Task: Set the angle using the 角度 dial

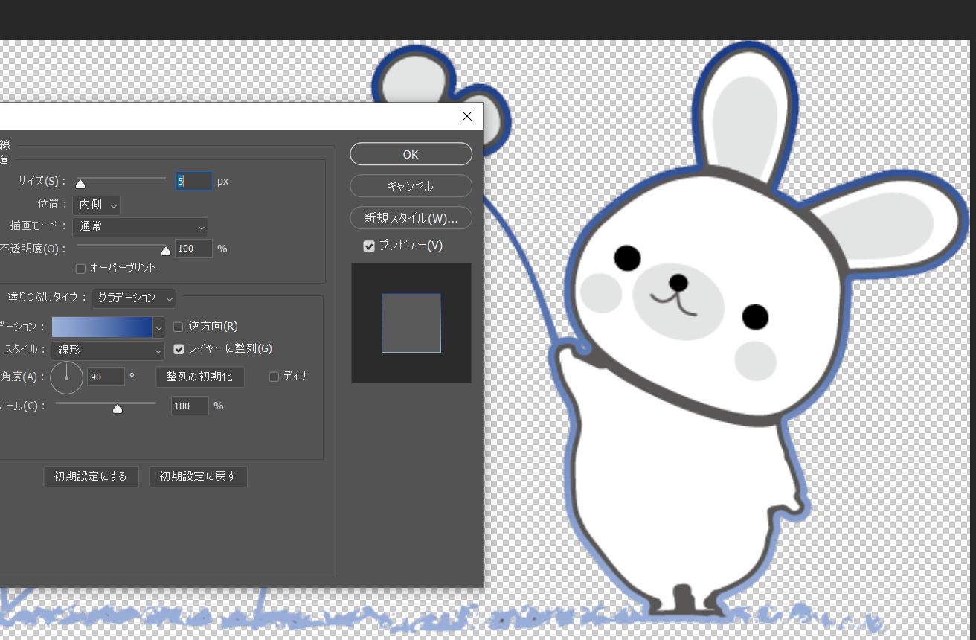Action: tap(66, 377)
